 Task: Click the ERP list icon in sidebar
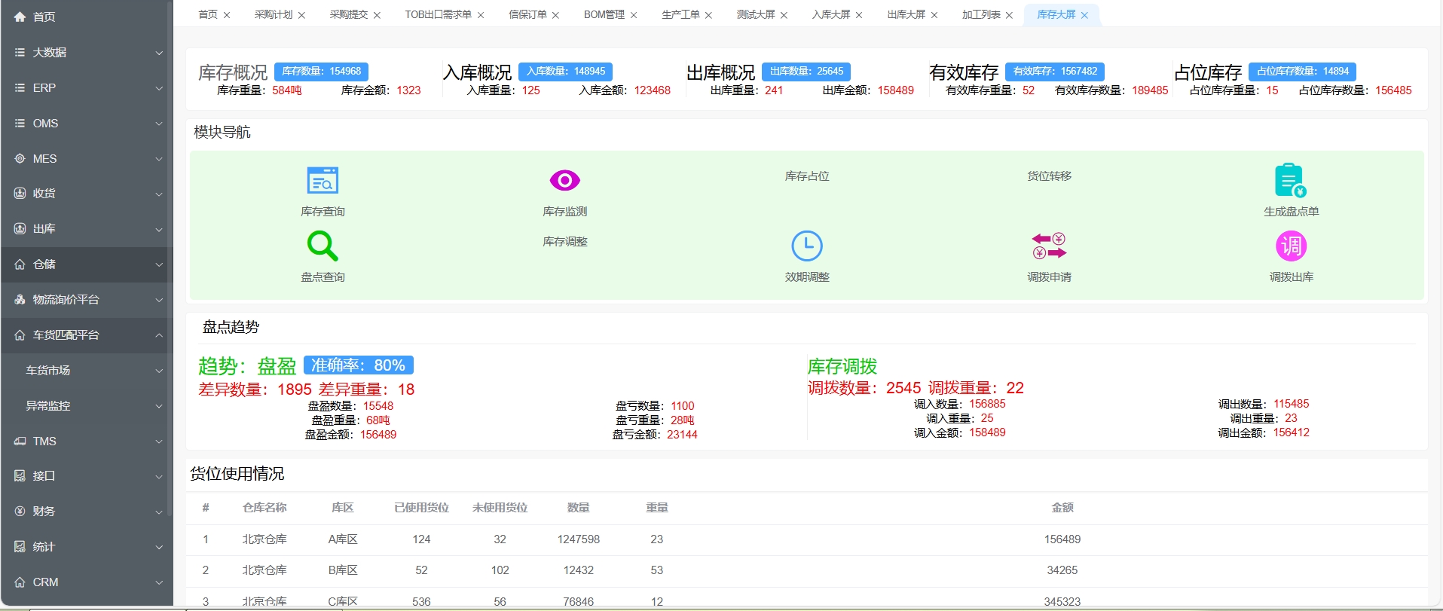pos(20,87)
